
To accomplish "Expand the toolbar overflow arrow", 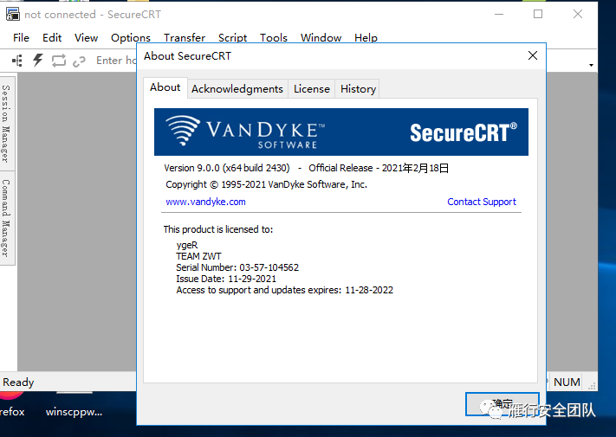I will pyautogui.click(x=591, y=65).
